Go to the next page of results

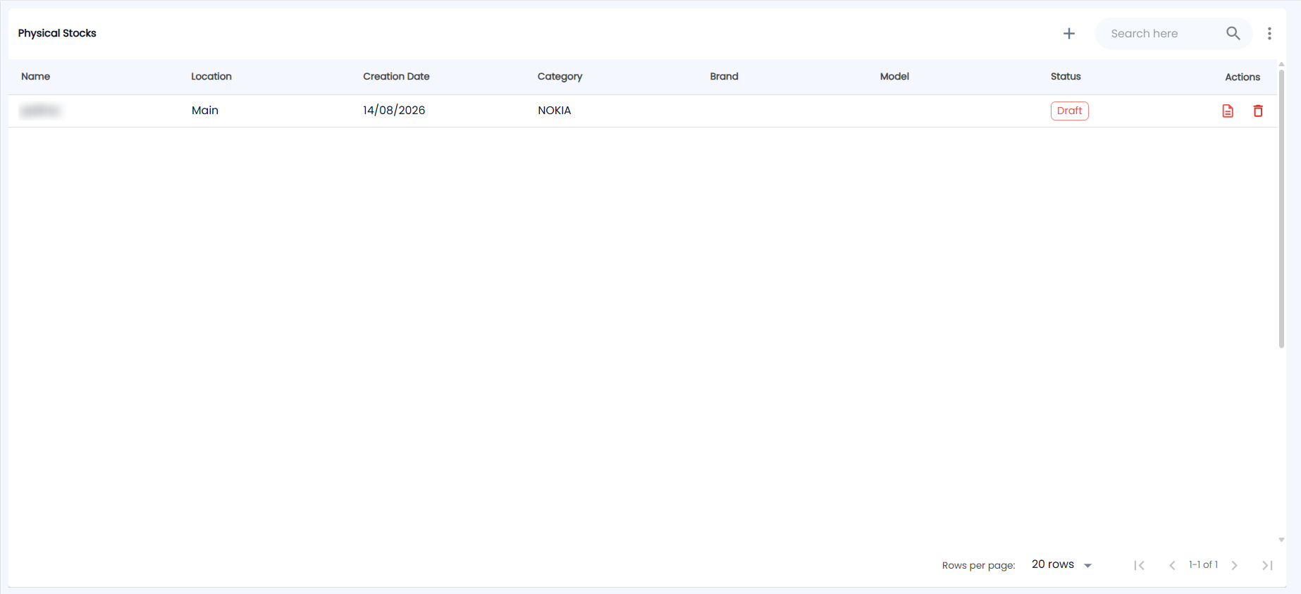point(1234,565)
